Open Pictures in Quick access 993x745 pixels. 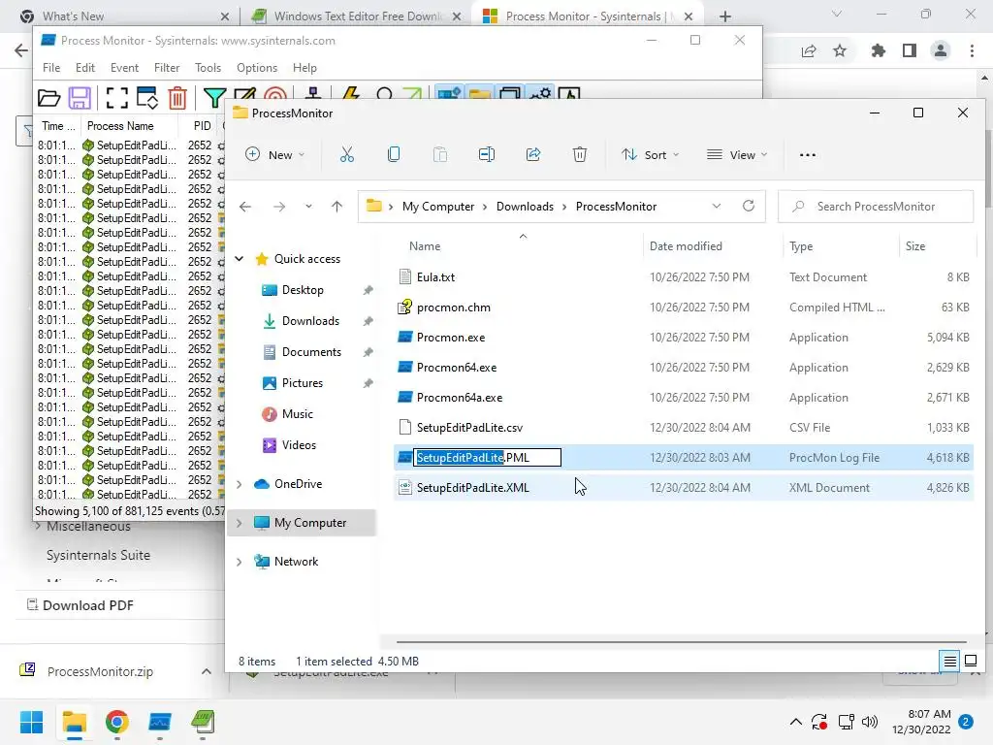tap(303, 383)
